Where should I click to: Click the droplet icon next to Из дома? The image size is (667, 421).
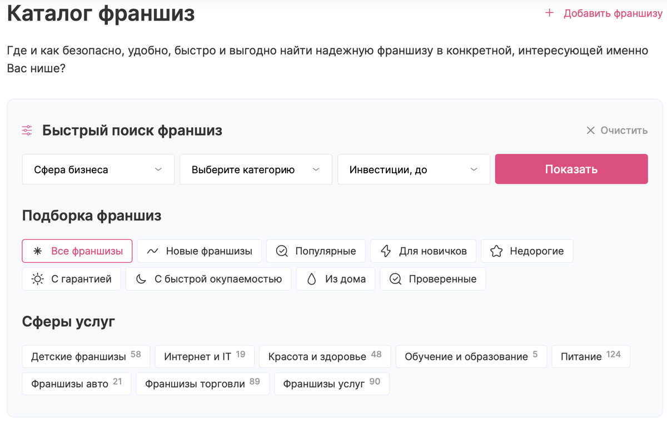[x=311, y=278]
